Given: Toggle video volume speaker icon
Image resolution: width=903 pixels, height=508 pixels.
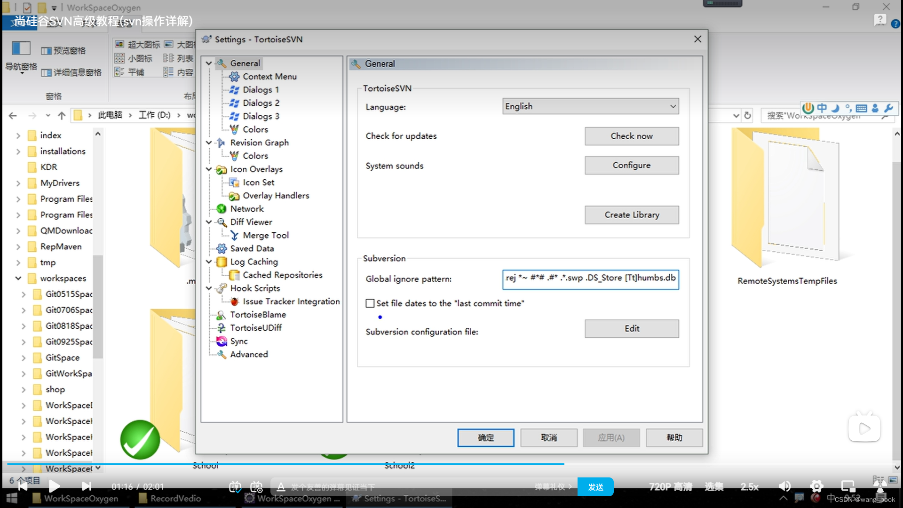Looking at the screenshot, I should tap(784, 486).
